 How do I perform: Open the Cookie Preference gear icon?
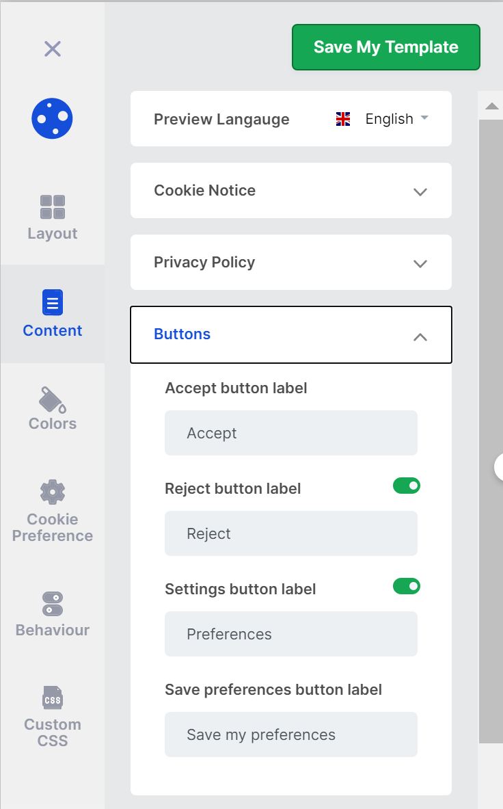(52, 492)
